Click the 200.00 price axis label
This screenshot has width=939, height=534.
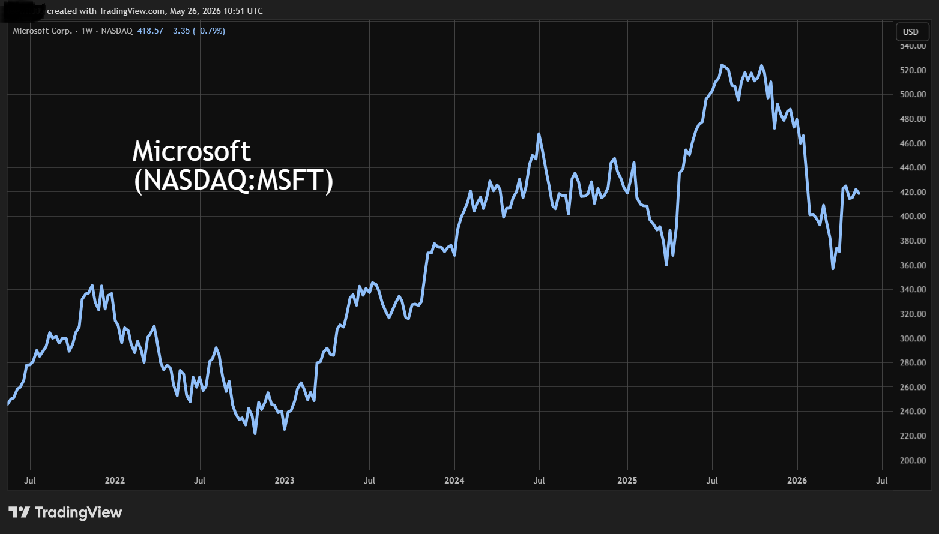coord(913,460)
